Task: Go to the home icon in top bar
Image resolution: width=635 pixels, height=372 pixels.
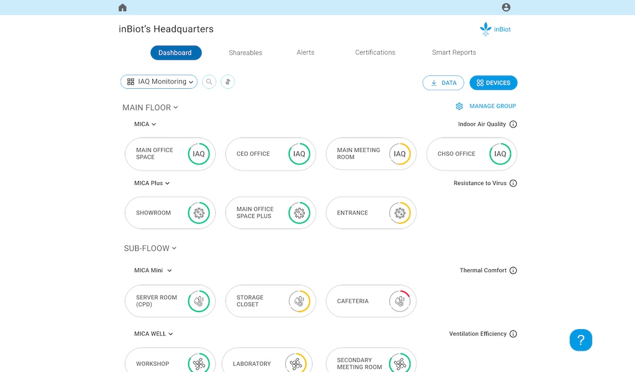Action: point(122,8)
